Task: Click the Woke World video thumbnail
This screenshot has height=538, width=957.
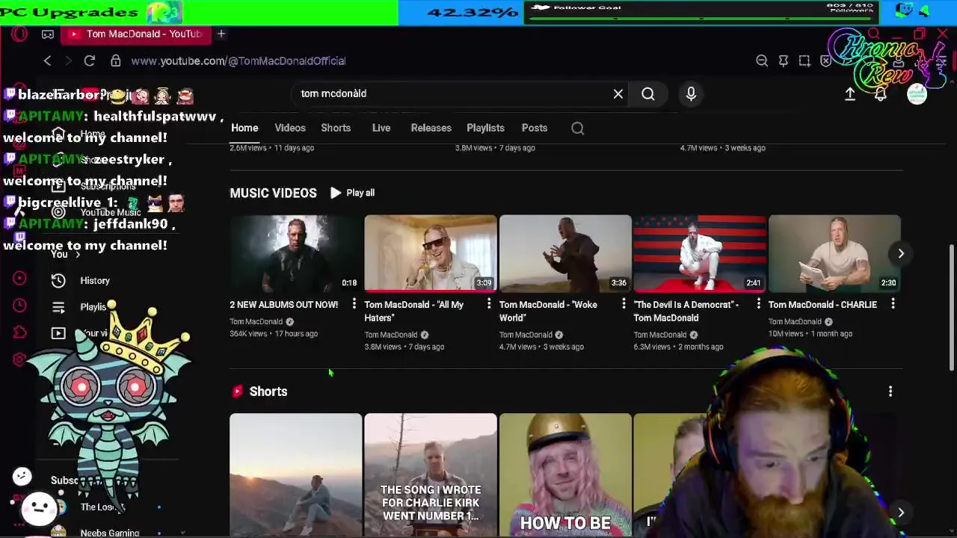Action: point(565,253)
